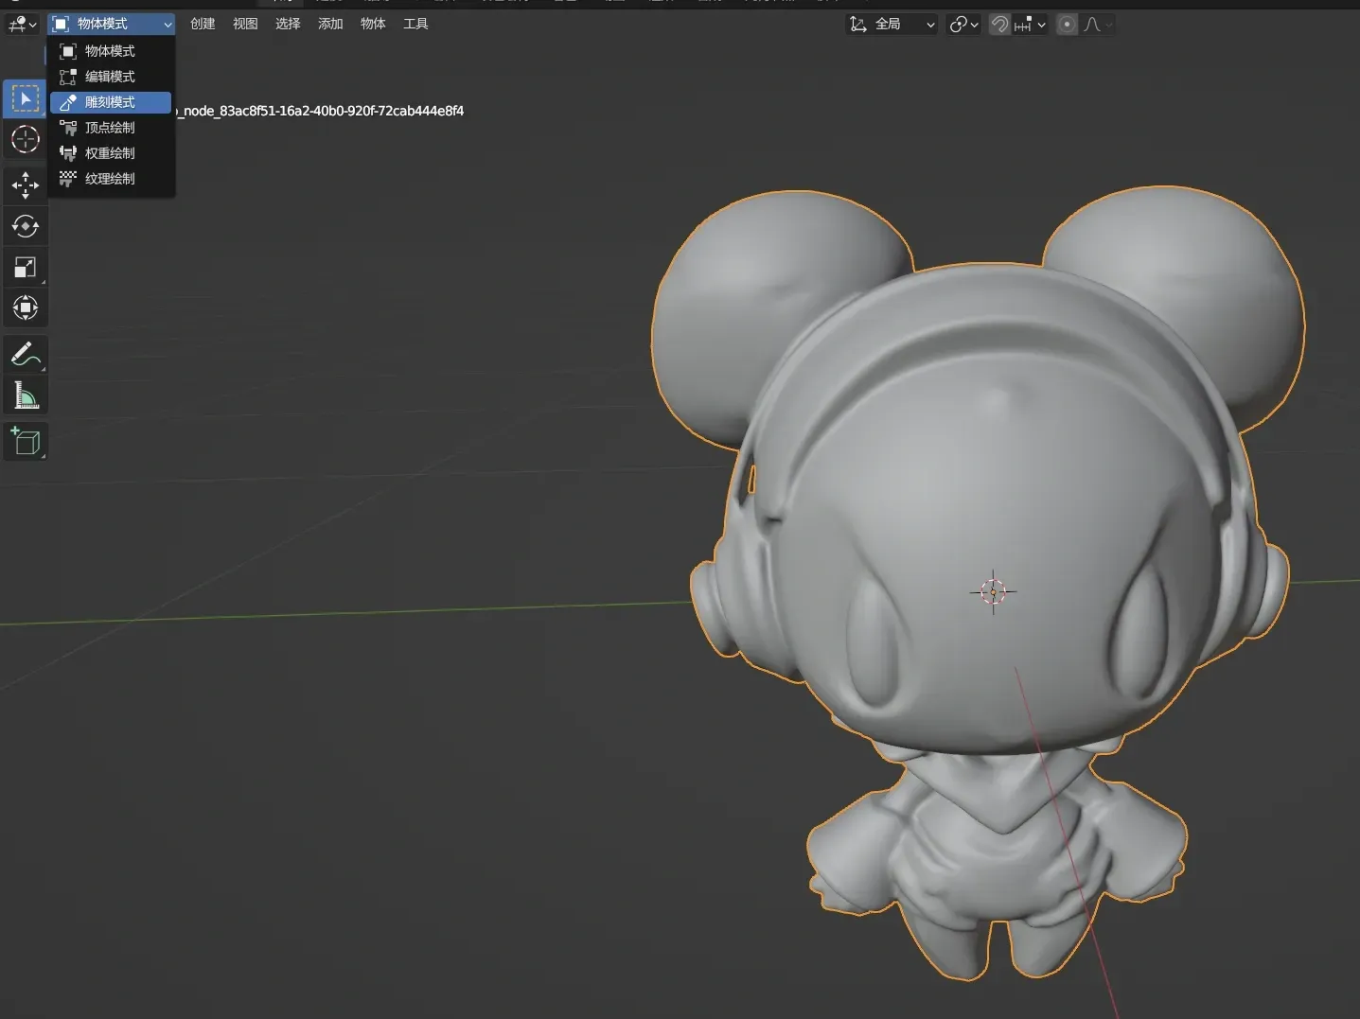
Task: Activate the combined Transform tool
Action: pos(25,307)
